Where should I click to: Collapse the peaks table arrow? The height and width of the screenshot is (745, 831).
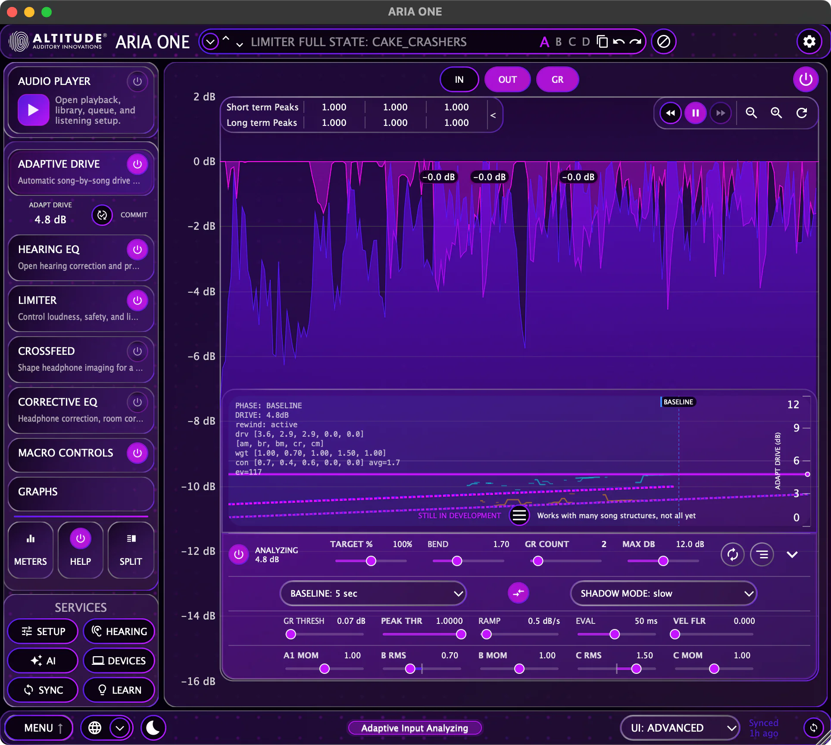(x=493, y=115)
